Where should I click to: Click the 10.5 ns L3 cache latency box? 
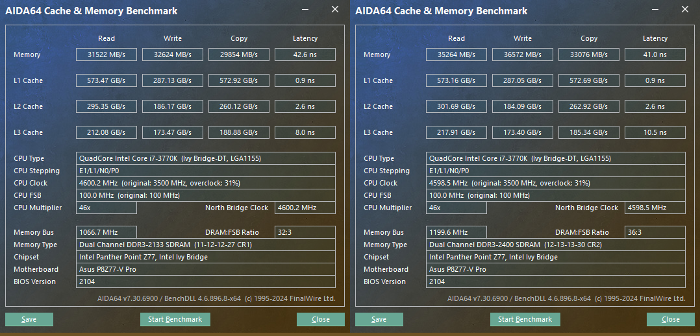[x=655, y=132]
